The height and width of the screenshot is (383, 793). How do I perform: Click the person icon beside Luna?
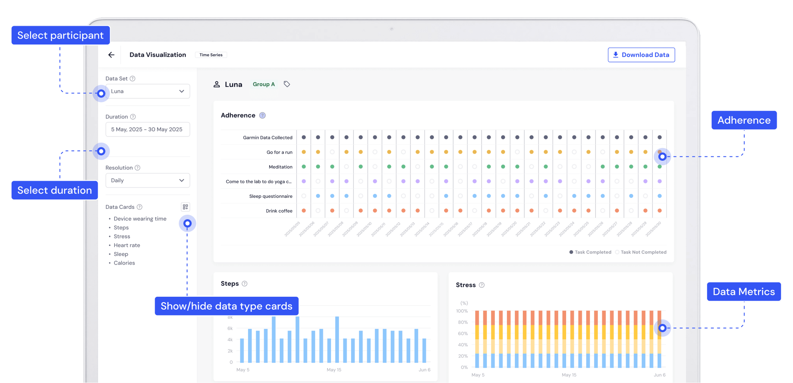(x=217, y=84)
